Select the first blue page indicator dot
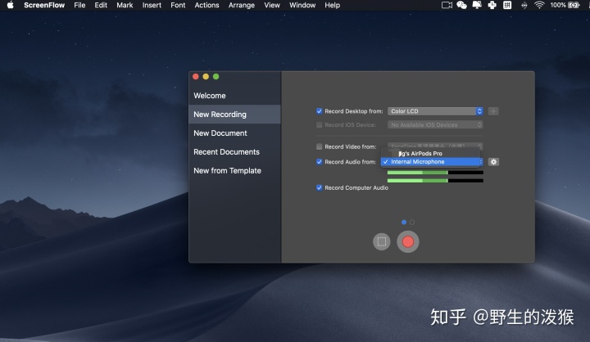The height and width of the screenshot is (342, 590). tap(404, 222)
